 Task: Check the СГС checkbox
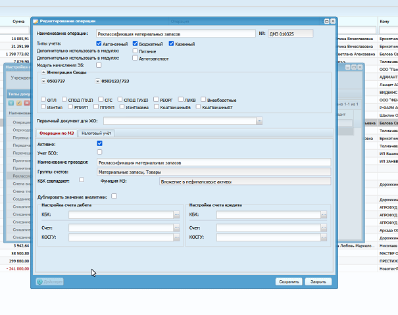pos(101,99)
